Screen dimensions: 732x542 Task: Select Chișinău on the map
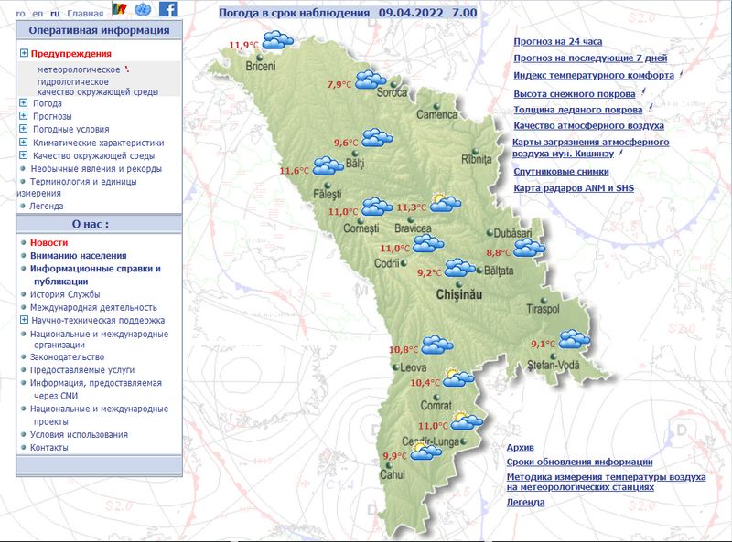(459, 294)
